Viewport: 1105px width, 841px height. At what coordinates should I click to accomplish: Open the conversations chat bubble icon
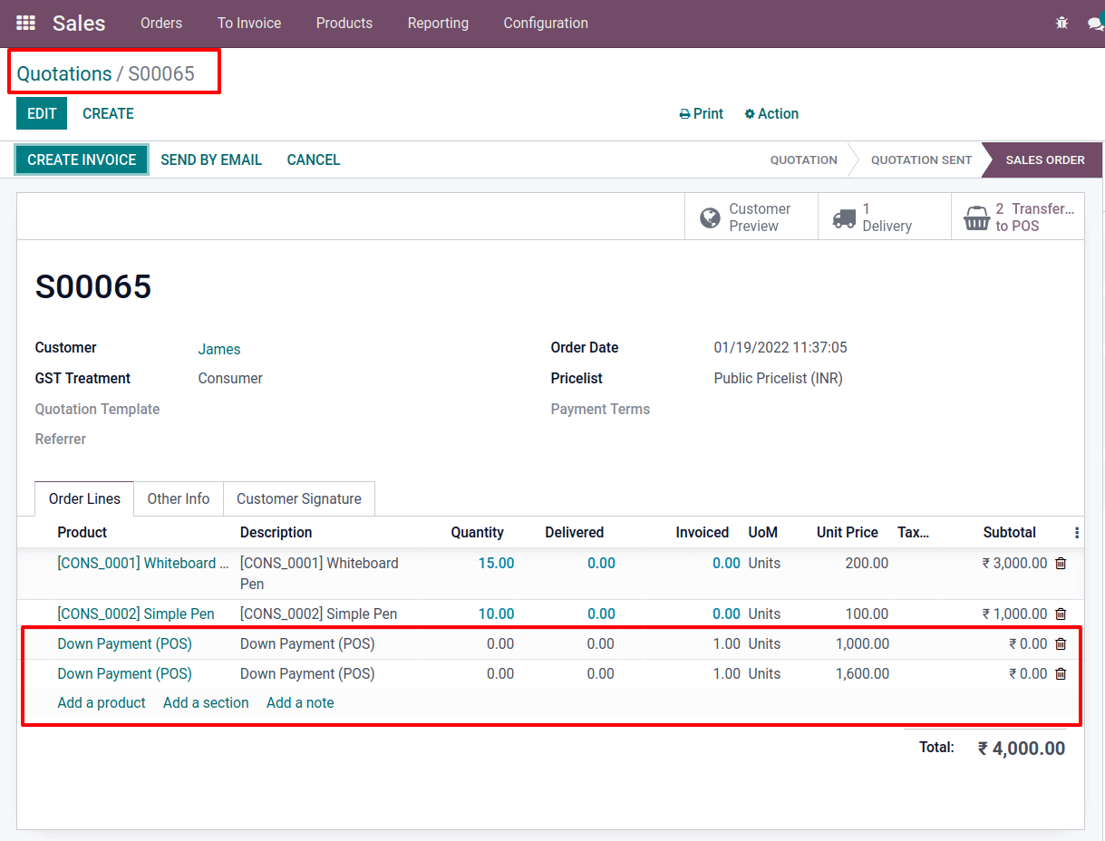coord(1095,23)
